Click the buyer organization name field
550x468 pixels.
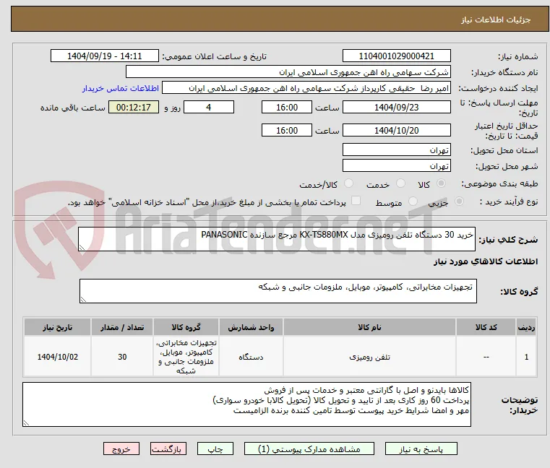click(288, 72)
